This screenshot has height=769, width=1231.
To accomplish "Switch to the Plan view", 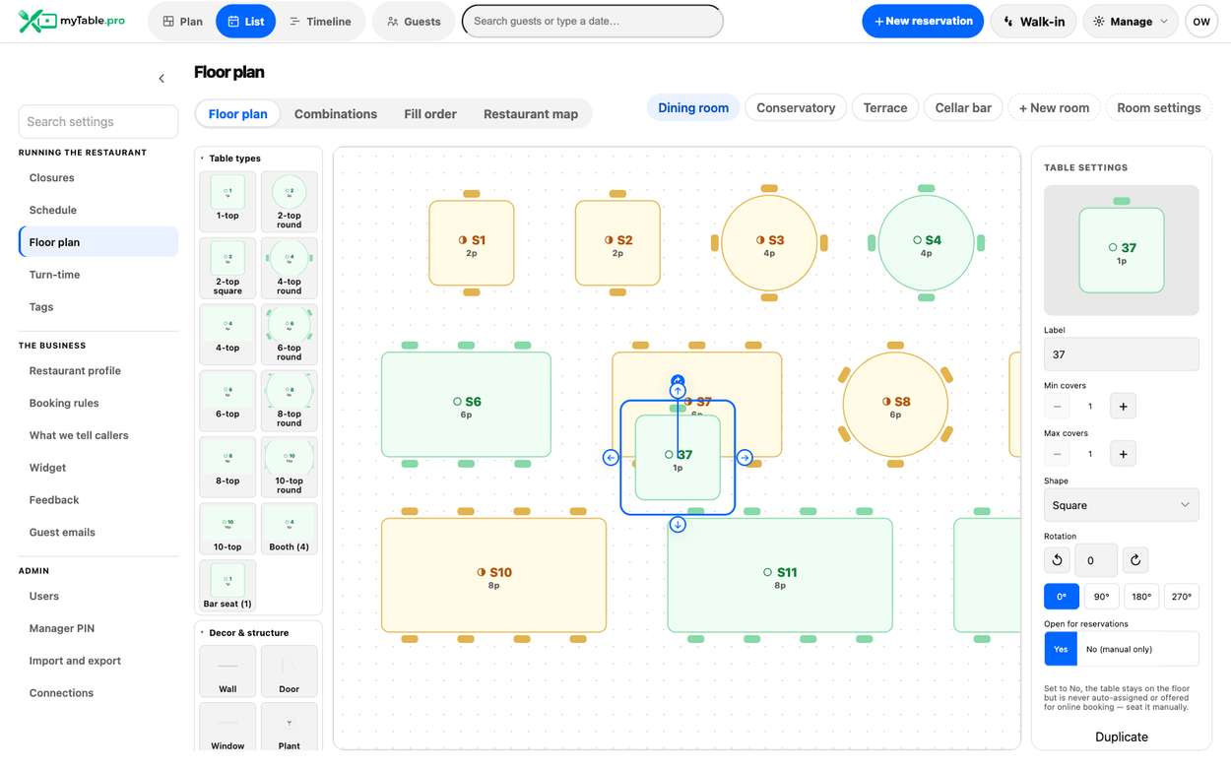I will [x=182, y=21].
